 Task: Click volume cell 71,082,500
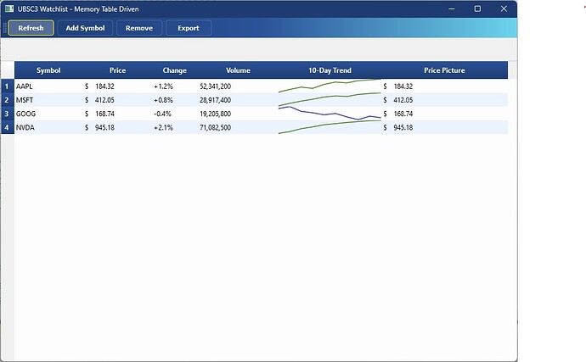(238, 128)
